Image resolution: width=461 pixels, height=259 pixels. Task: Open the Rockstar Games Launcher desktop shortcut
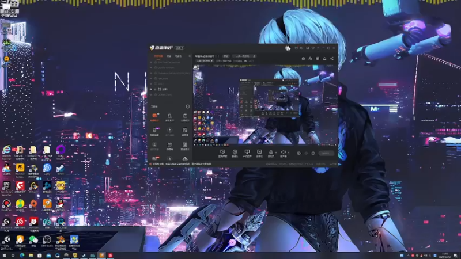20,170
